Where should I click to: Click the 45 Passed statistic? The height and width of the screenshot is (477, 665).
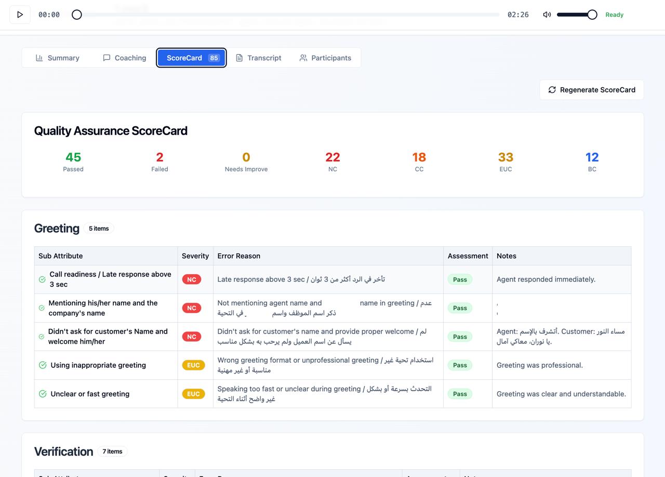tap(73, 161)
